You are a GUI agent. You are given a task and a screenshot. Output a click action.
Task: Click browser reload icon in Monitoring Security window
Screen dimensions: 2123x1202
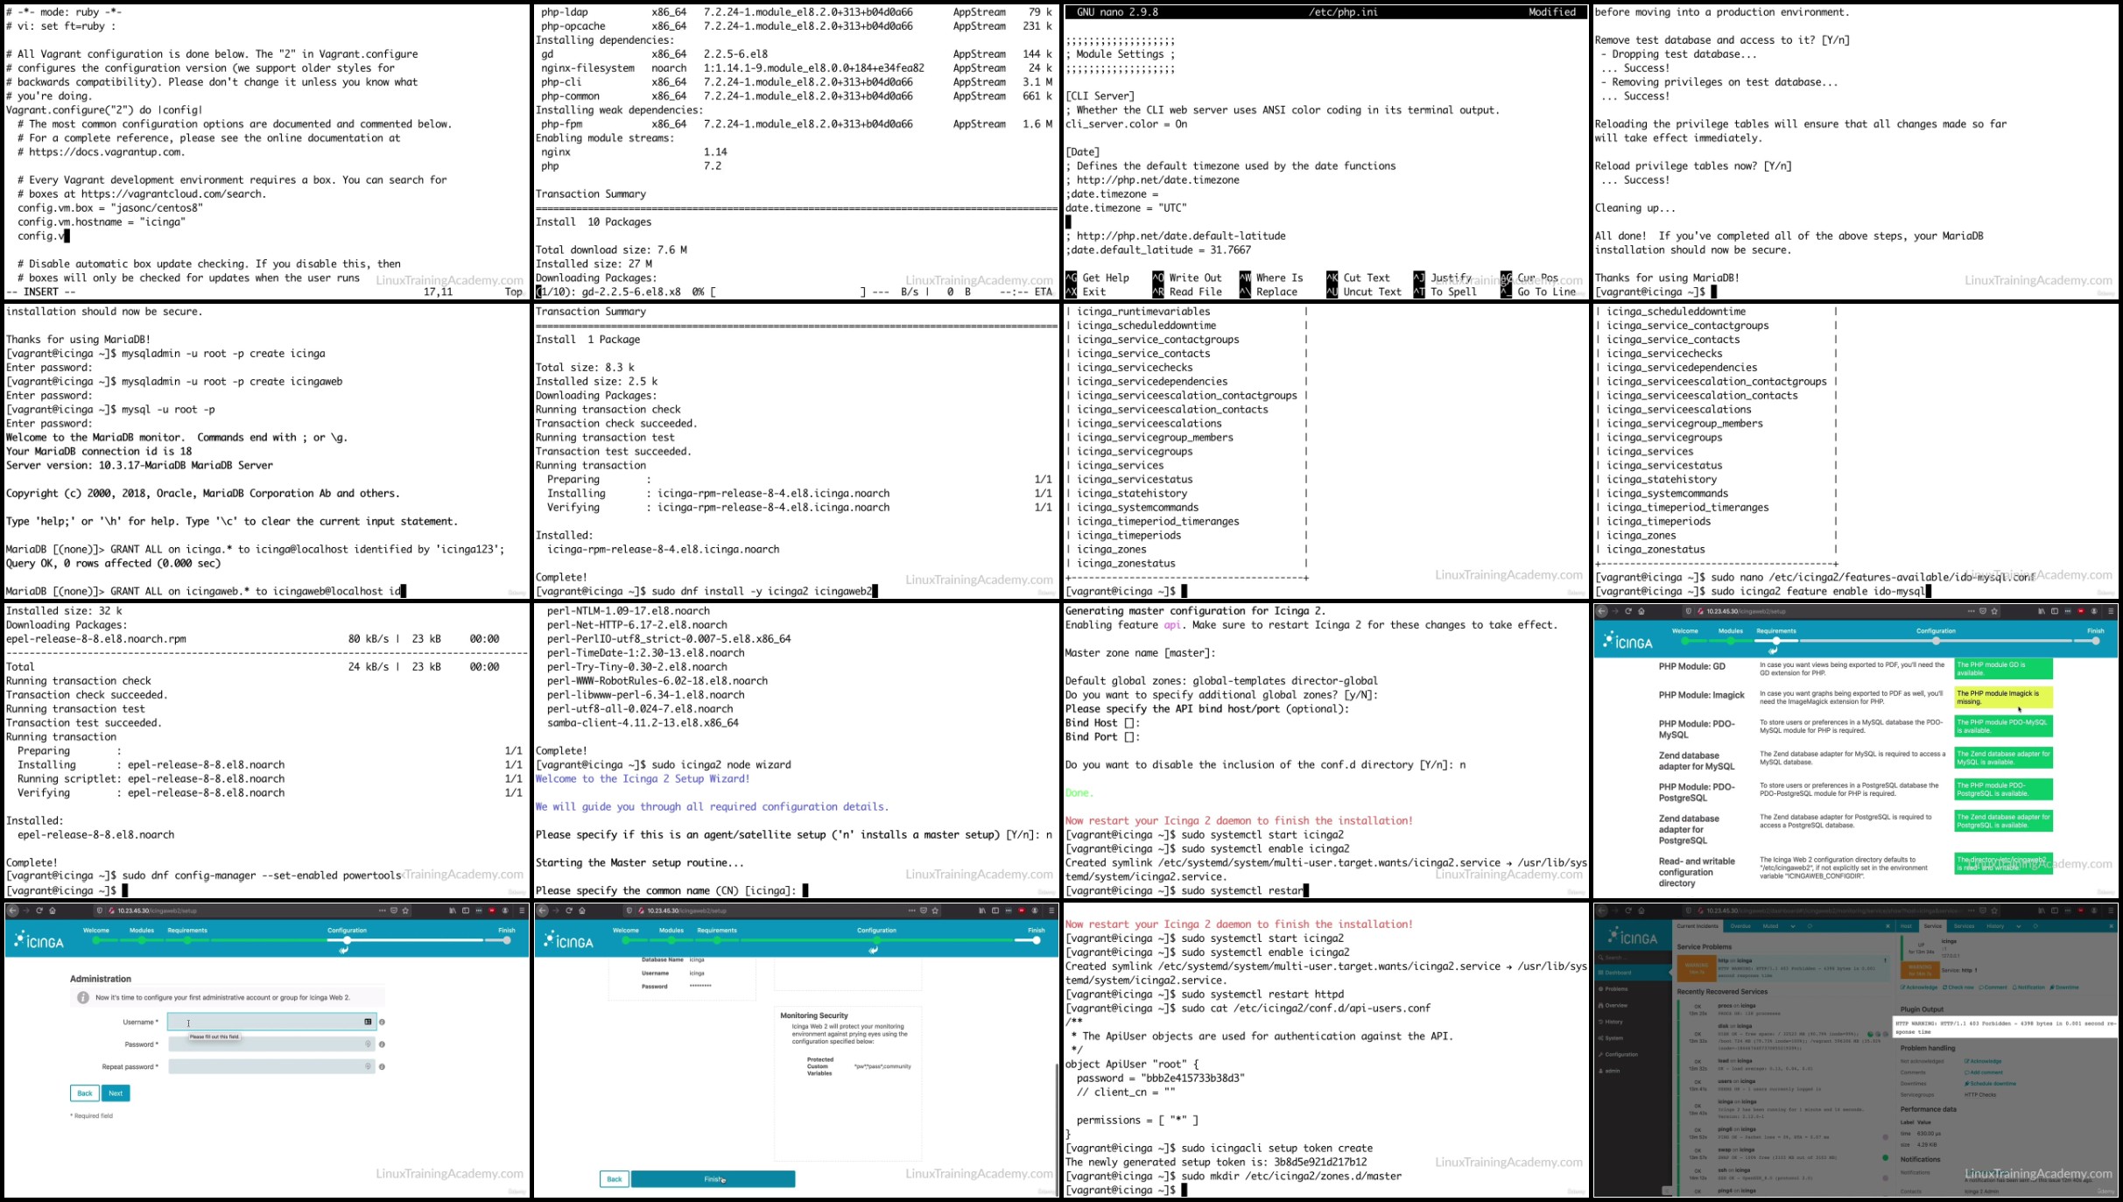(x=569, y=910)
